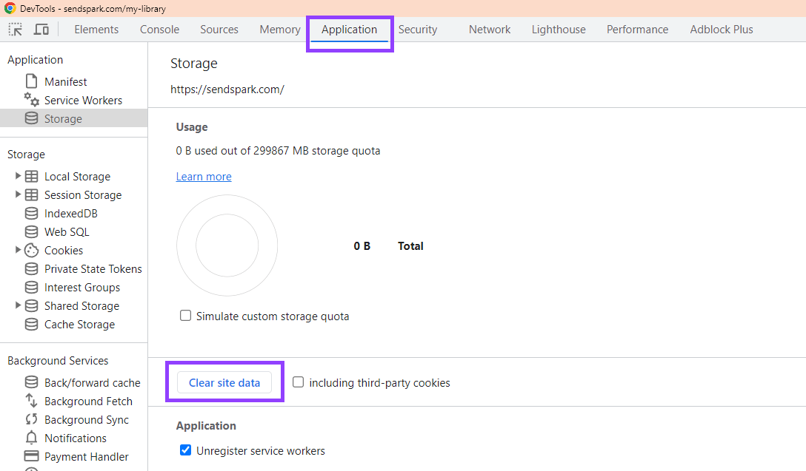806x471 pixels.
Task: Switch to the Memory tab
Action: [x=279, y=30]
